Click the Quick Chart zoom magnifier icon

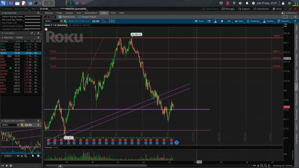[x=25, y=156]
